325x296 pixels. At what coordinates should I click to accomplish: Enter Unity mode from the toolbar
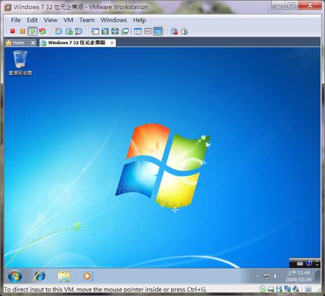coord(125,31)
